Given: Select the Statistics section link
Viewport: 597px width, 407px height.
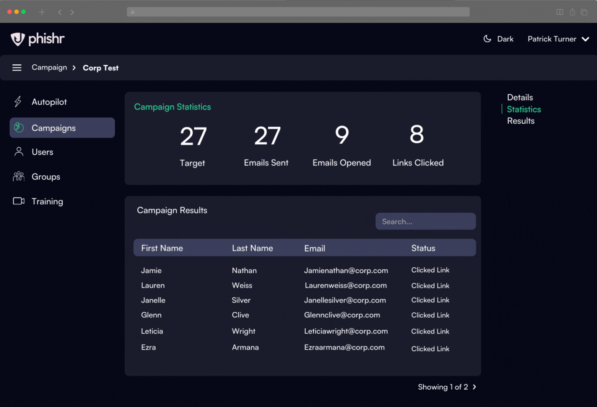Looking at the screenshot, I should (524, 109).
